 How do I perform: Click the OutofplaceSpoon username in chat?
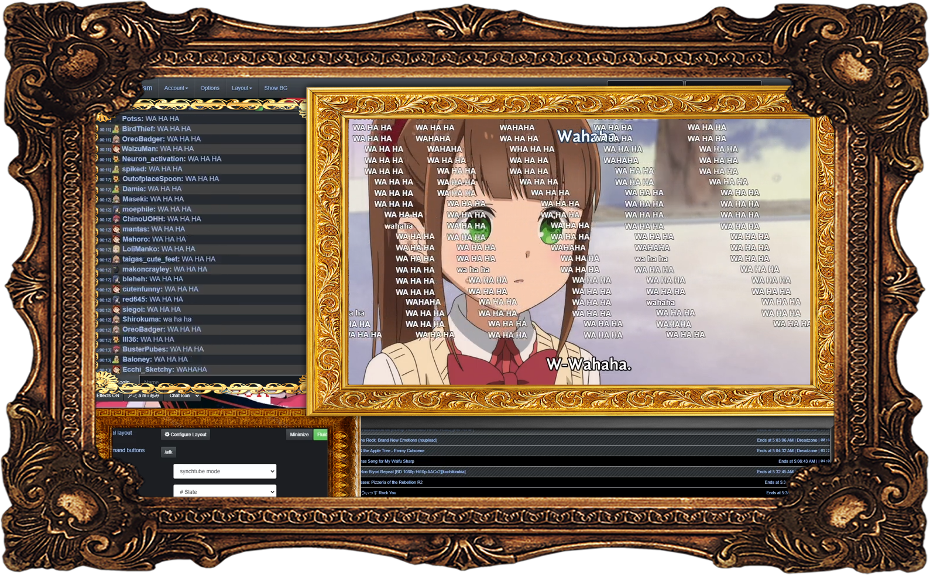[152, 179]
